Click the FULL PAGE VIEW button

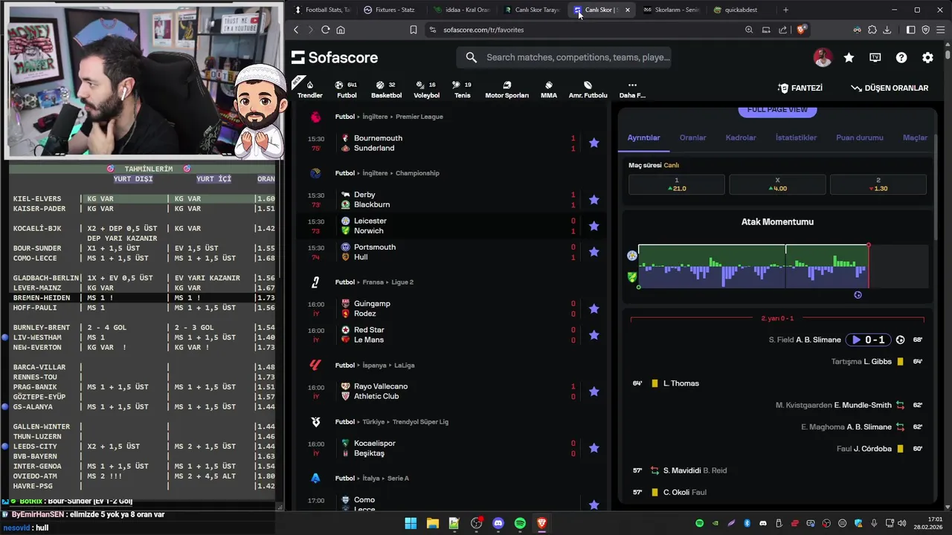click(777, 110)
